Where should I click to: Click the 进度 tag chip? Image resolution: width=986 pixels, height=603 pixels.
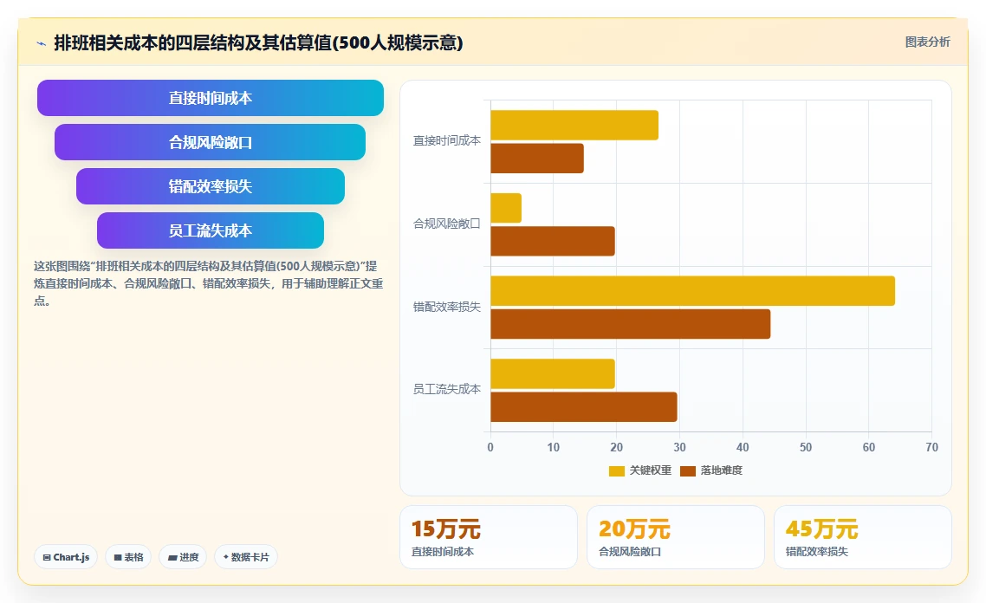[183, 557]
